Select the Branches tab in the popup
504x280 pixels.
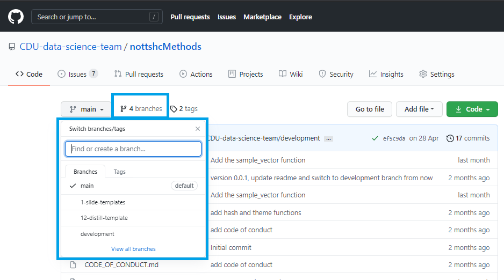tap(85, 172)
